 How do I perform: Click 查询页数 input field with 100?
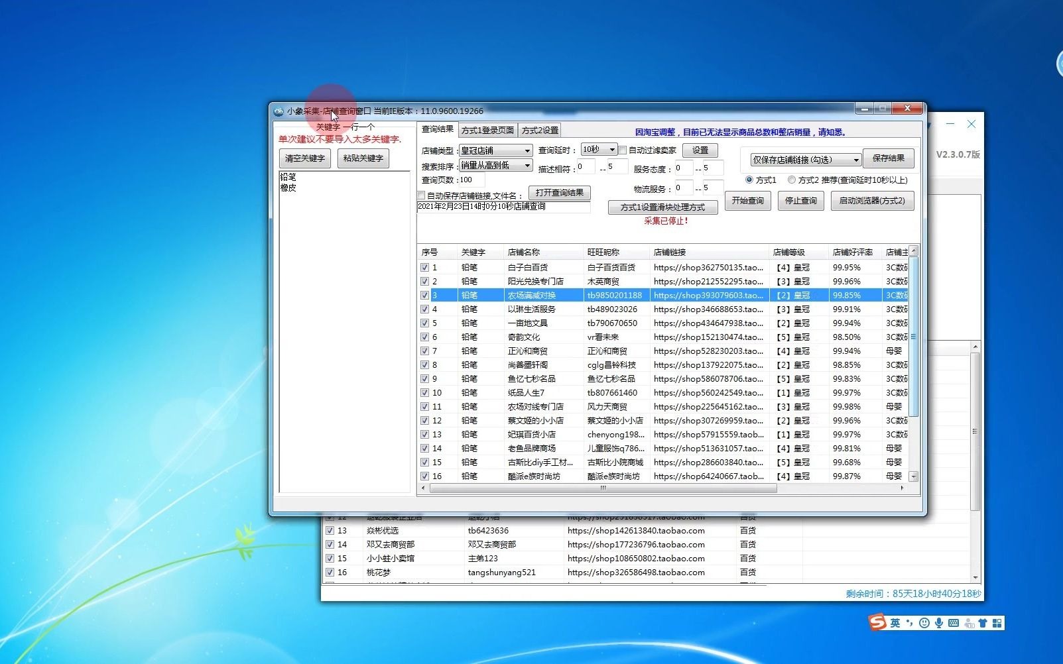pos(471,180)
